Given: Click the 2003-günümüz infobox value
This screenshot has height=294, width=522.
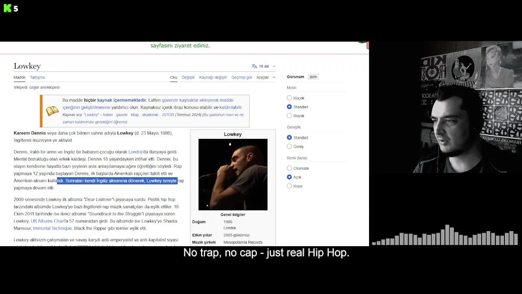Looking at the screenshot, I should point(237,235).
